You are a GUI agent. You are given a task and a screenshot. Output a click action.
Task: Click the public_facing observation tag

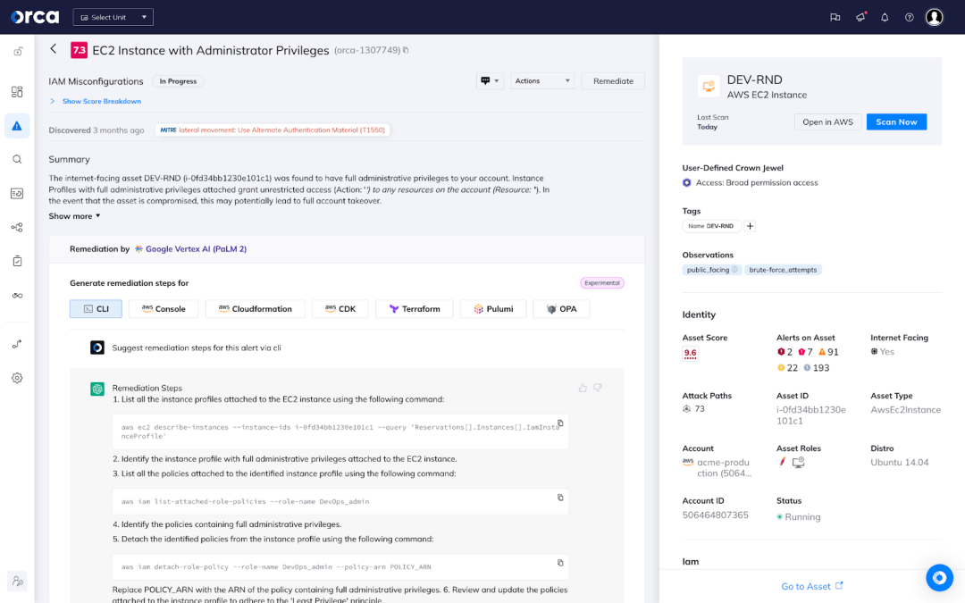[x=712, y=270]
